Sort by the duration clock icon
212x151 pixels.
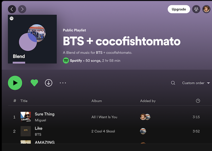[198, 101]
